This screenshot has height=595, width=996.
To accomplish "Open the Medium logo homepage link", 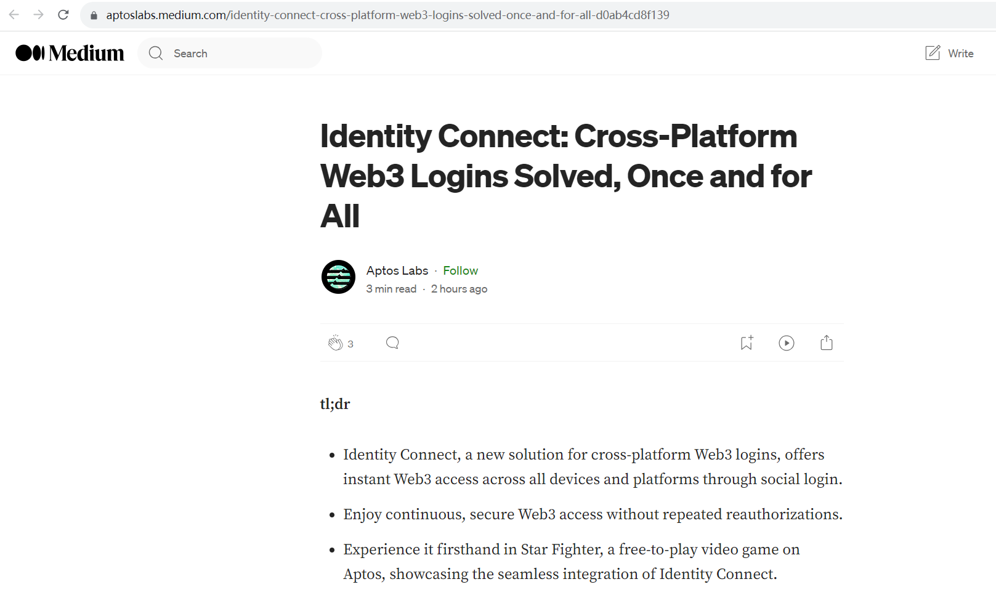I will pos(70,53).
